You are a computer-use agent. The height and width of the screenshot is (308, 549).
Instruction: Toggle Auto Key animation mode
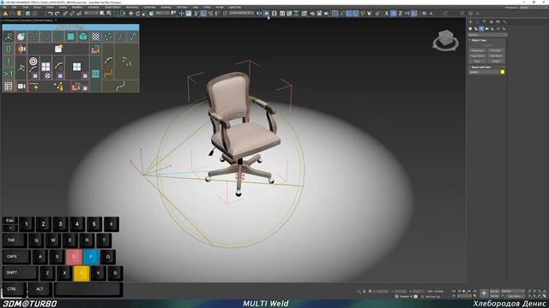(494, 291)
